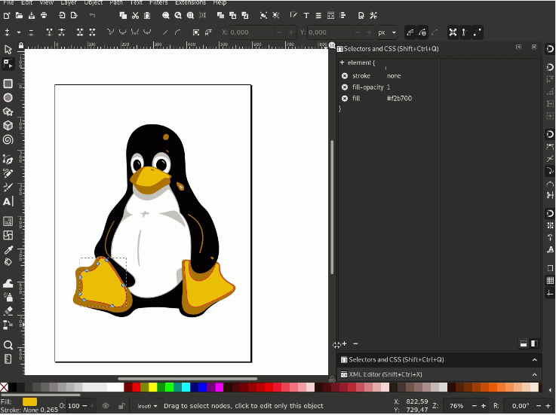Toggle the guides lock above rulers
The width and height of the screenshot is (556, 415).
(x=21, y=46)
